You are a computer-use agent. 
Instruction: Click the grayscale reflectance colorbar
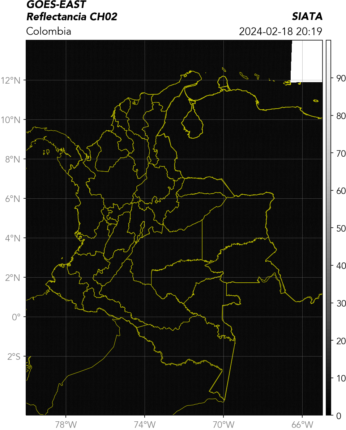point(328,228)
